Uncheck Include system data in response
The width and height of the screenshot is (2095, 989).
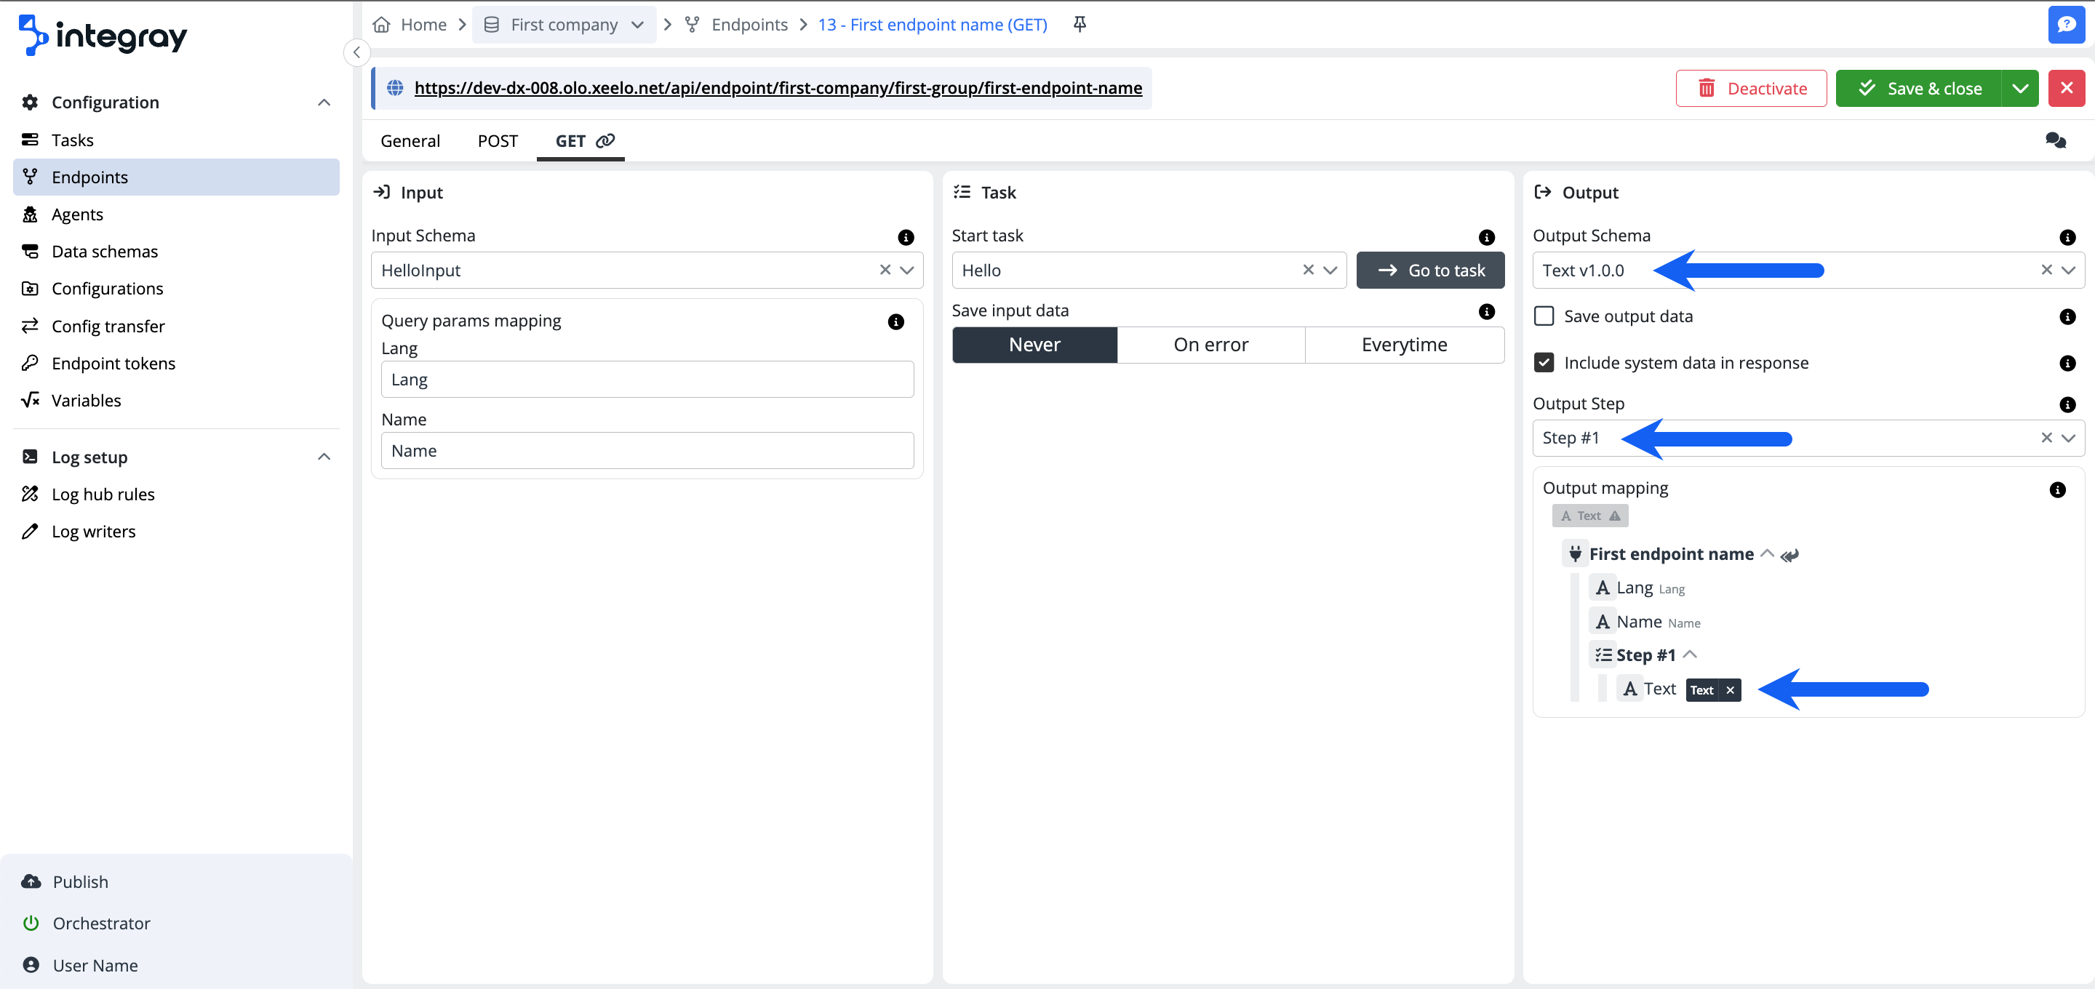1544,363
